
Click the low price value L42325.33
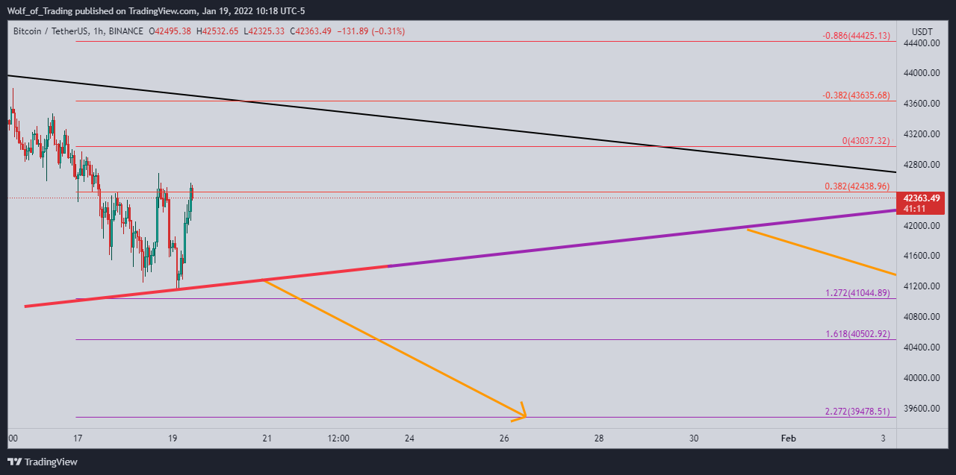tap(264, 31)
